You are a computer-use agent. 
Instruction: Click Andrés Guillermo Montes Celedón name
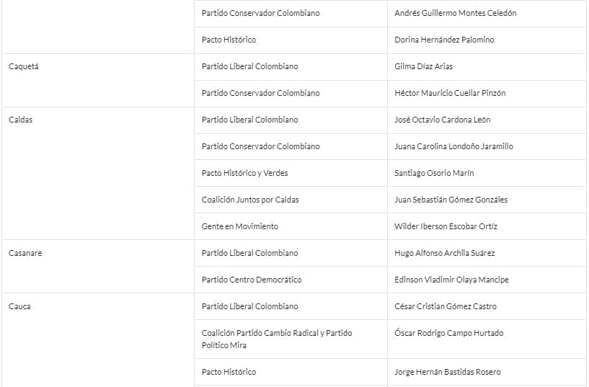tap(455, 13)
